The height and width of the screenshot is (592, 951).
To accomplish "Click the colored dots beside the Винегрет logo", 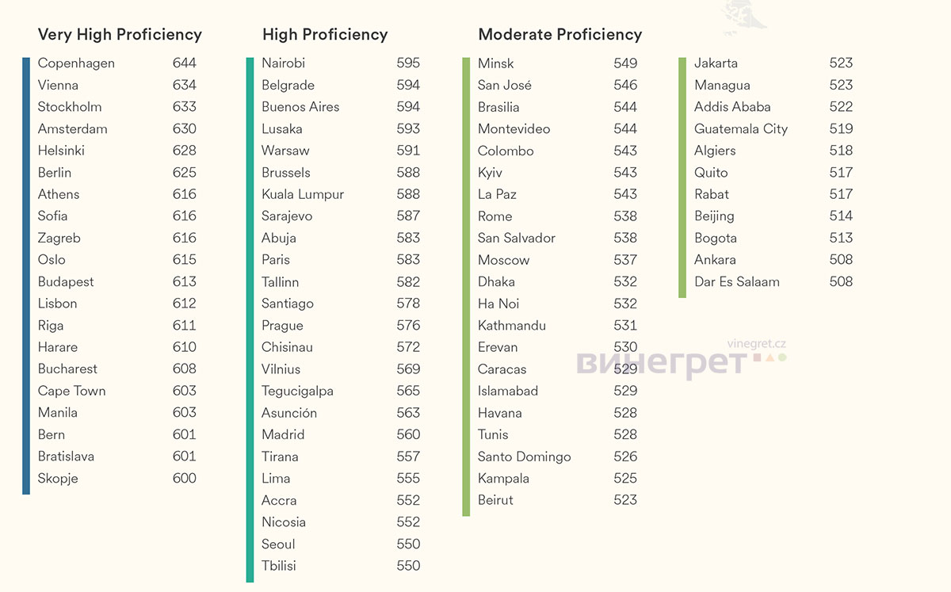I will click(x=770, y=358).
